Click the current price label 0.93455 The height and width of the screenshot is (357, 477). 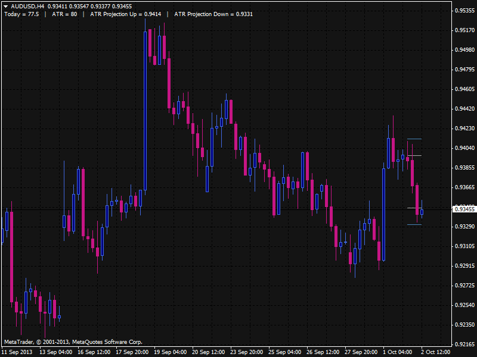tap(464, 209)
